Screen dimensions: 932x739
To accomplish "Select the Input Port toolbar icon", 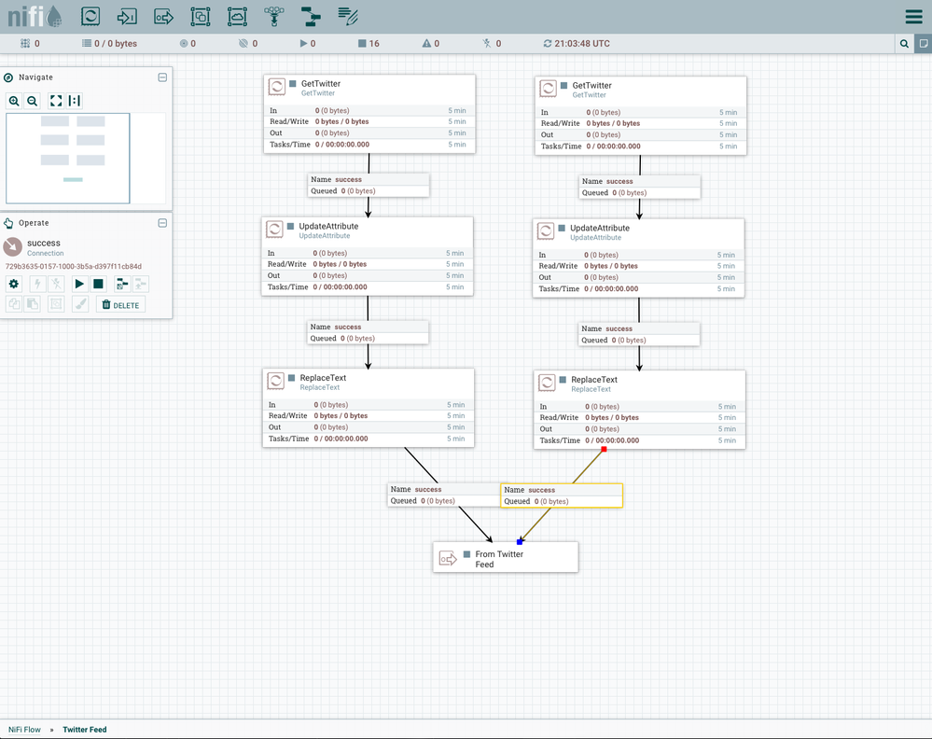I will (x=127, y=16).
